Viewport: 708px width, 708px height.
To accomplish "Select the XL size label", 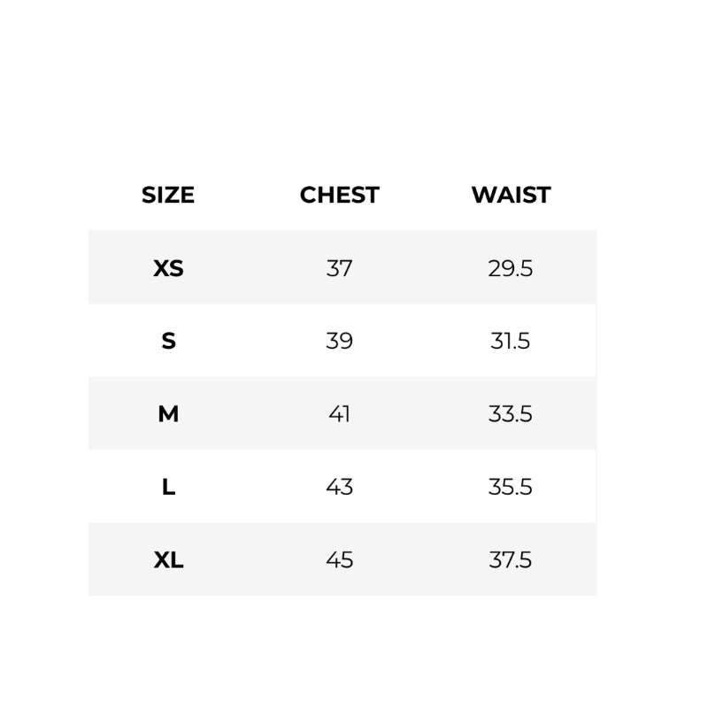I will tap(168, 560).
